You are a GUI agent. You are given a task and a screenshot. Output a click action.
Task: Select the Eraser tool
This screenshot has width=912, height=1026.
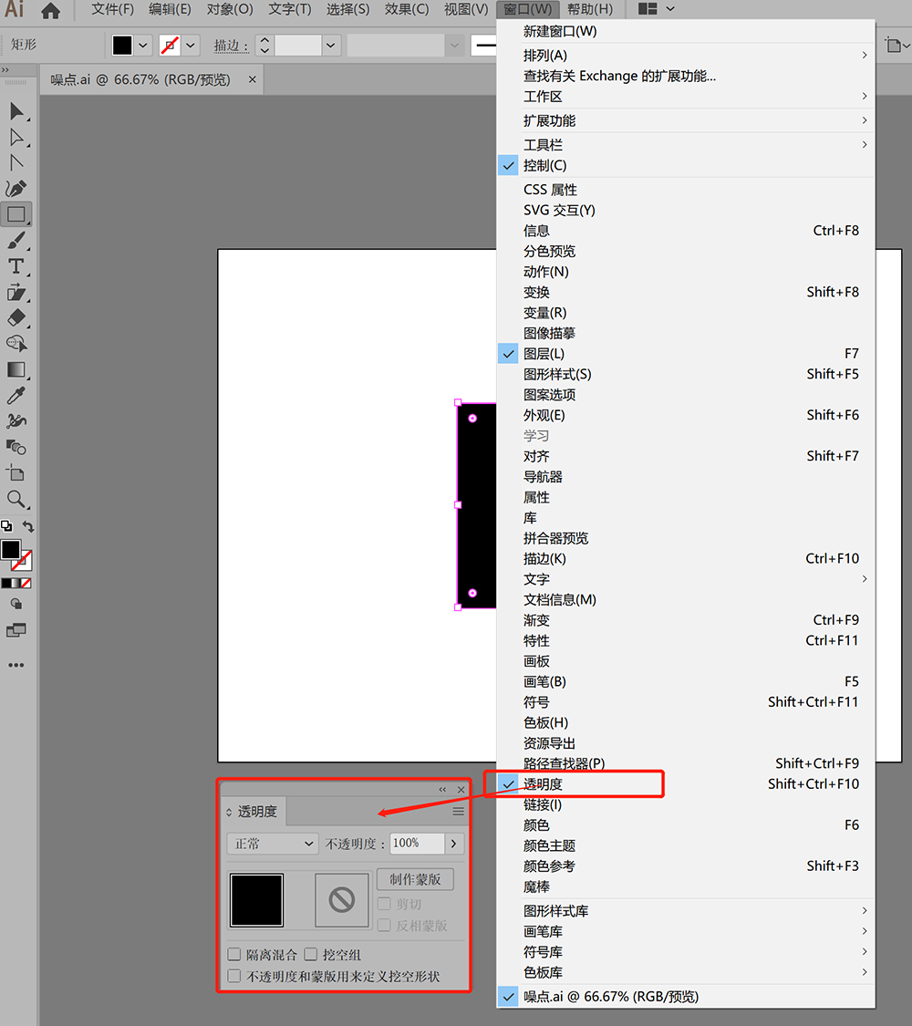coord(16,318)
